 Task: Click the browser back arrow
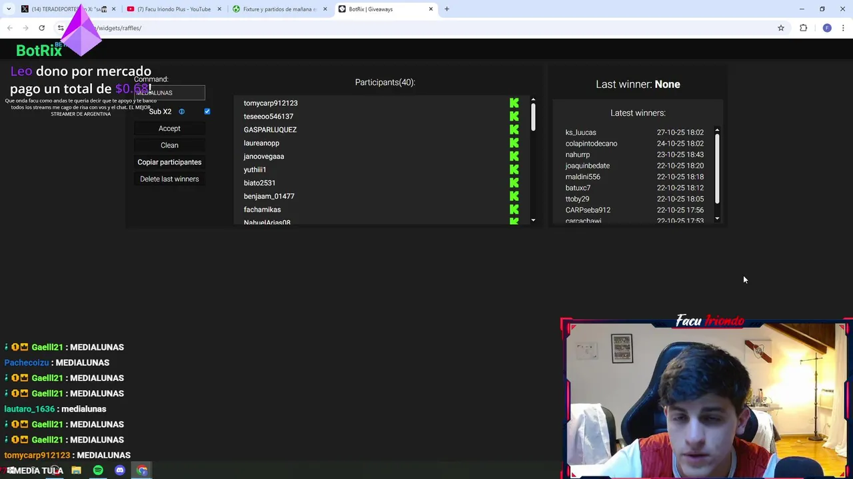point(9,28)
